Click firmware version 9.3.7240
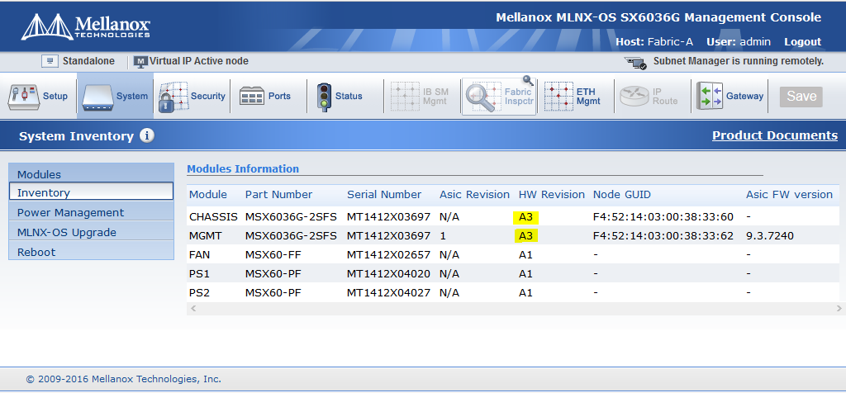This screenshot has width=846, height=393. click(770, 236)
